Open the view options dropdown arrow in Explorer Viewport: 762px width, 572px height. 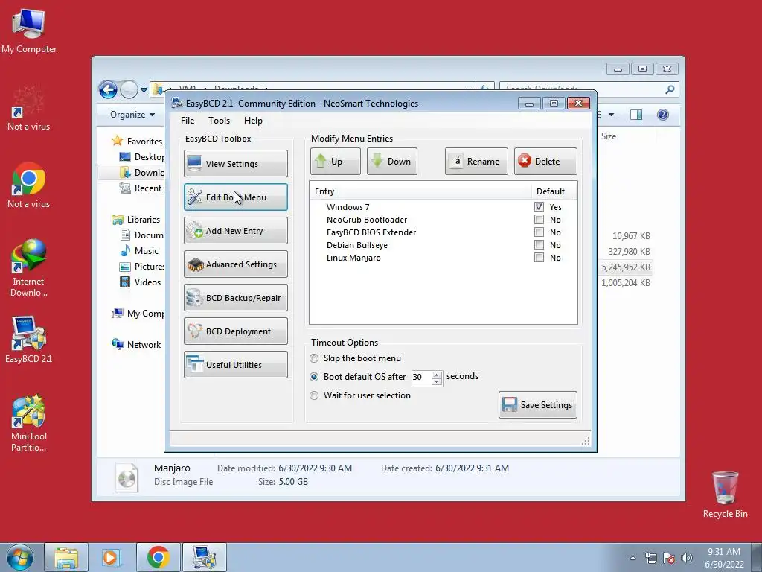coord(612,115)
